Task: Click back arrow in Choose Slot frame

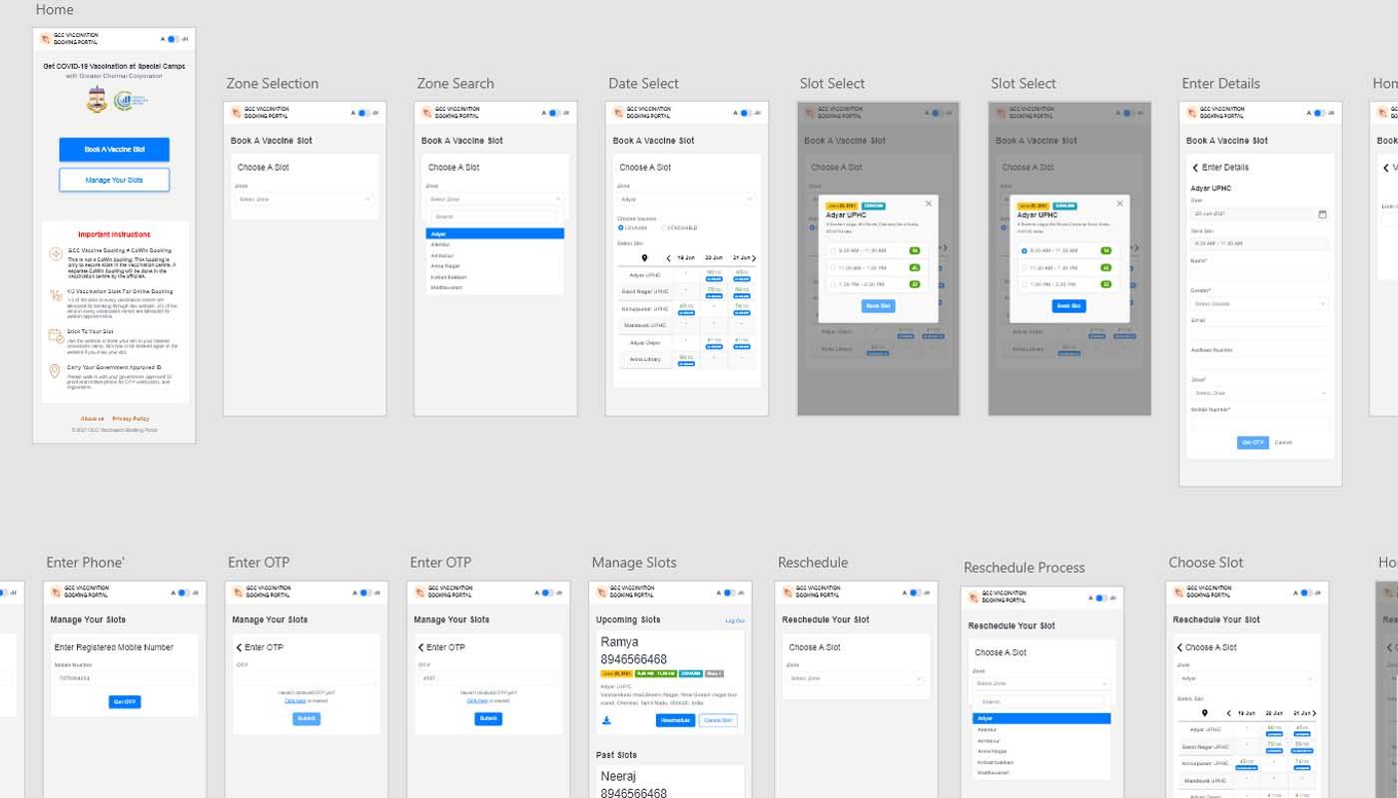Action: click(x=1179, y=647)
